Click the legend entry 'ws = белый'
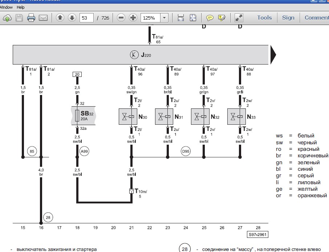 click(x=295, y=136)
